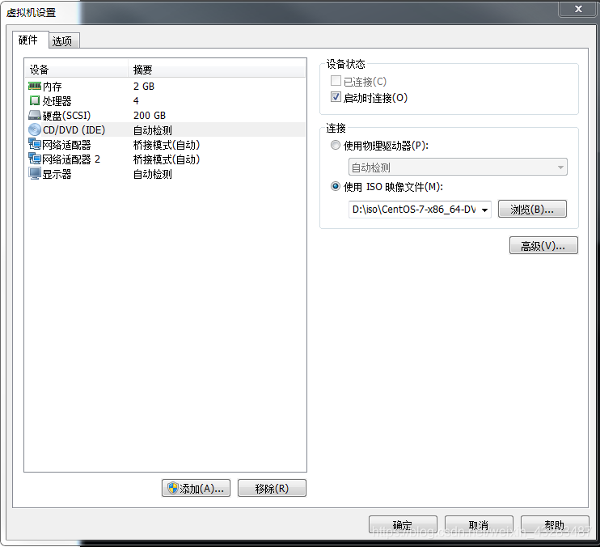Screen dimensions: 600x547
Task: Select the 处理器 row label
Action: pyautogui.click(x=57, y=101)
